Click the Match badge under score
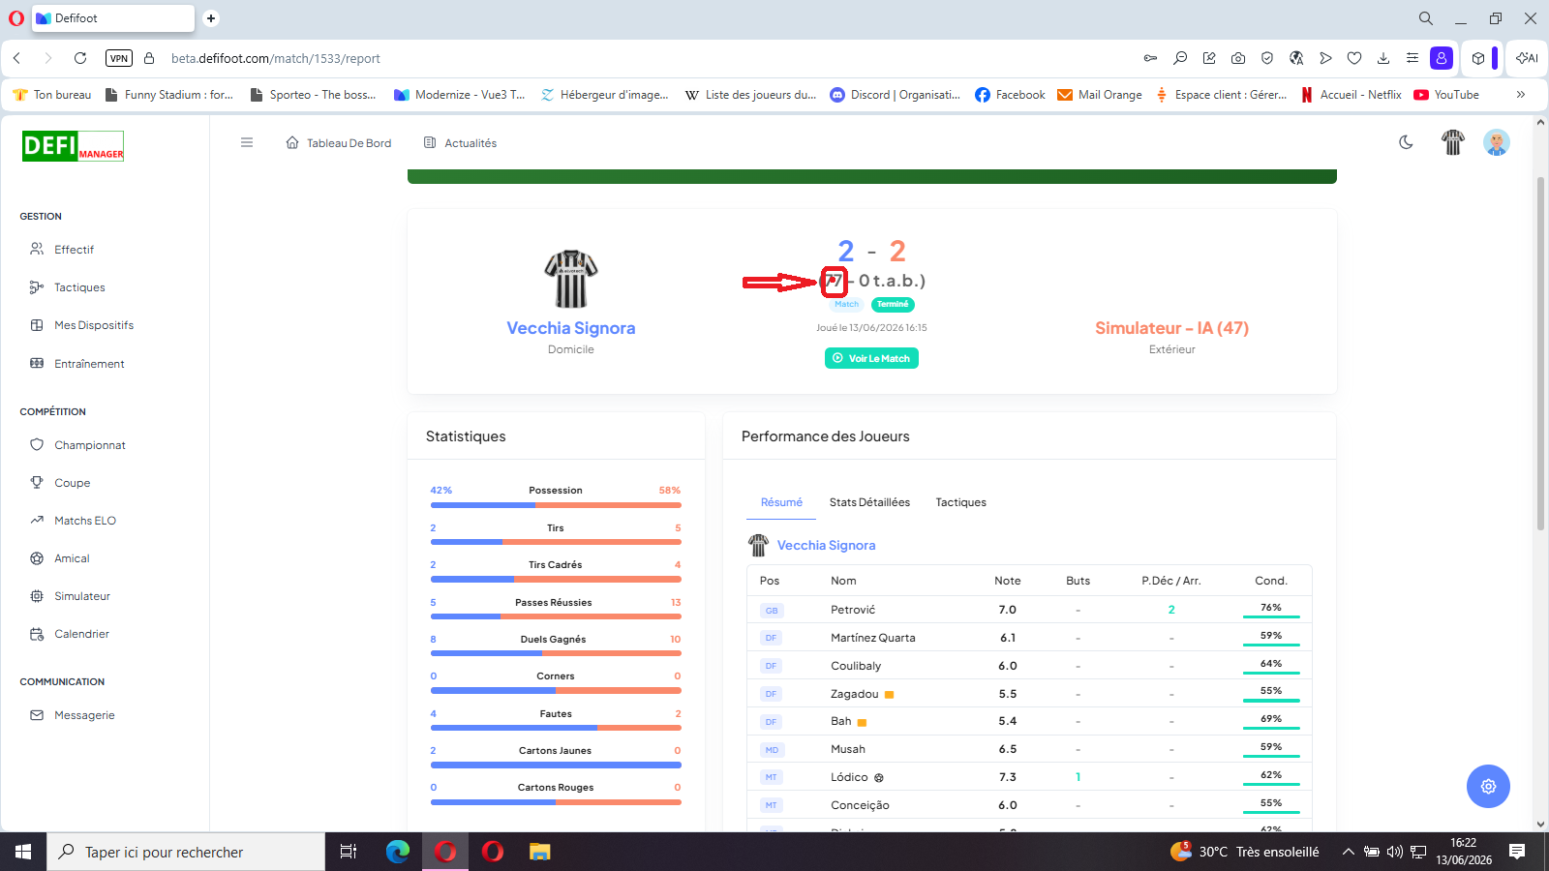1549x871 pixels. [x=846, y=304]
